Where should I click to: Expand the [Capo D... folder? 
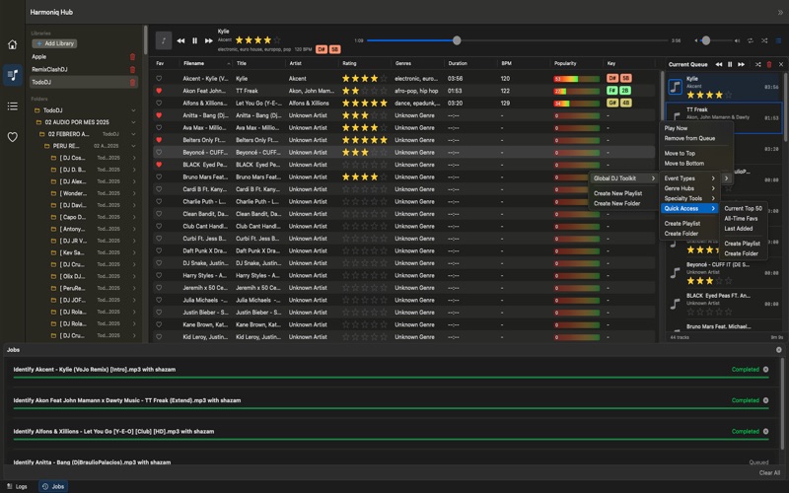click(x=134, y=217)
